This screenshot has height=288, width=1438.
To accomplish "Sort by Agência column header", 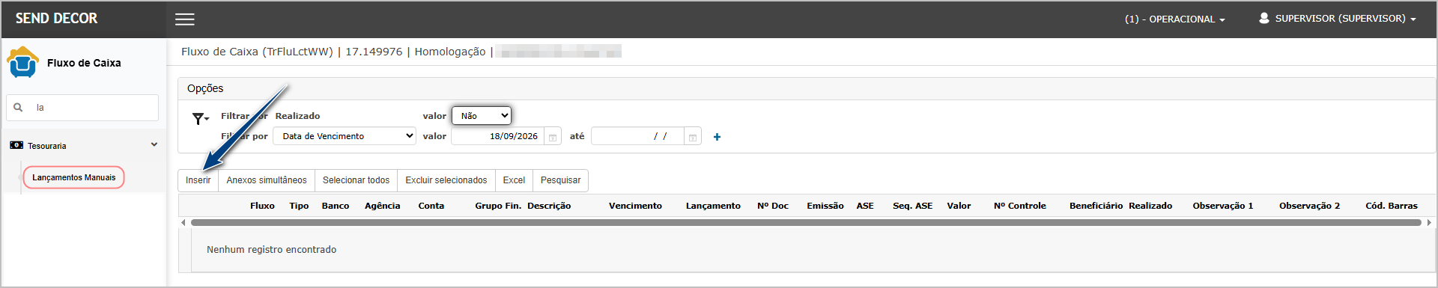I will pos(382,206).
